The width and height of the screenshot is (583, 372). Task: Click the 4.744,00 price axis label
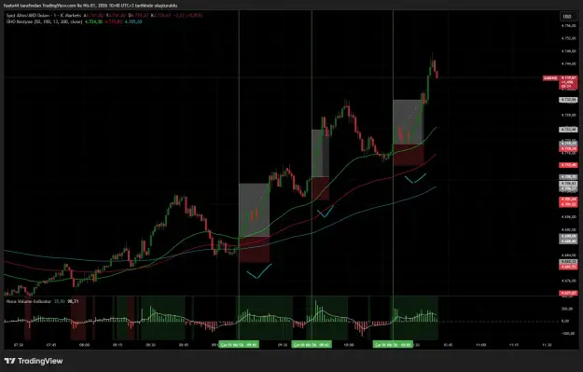click(569, 64)
